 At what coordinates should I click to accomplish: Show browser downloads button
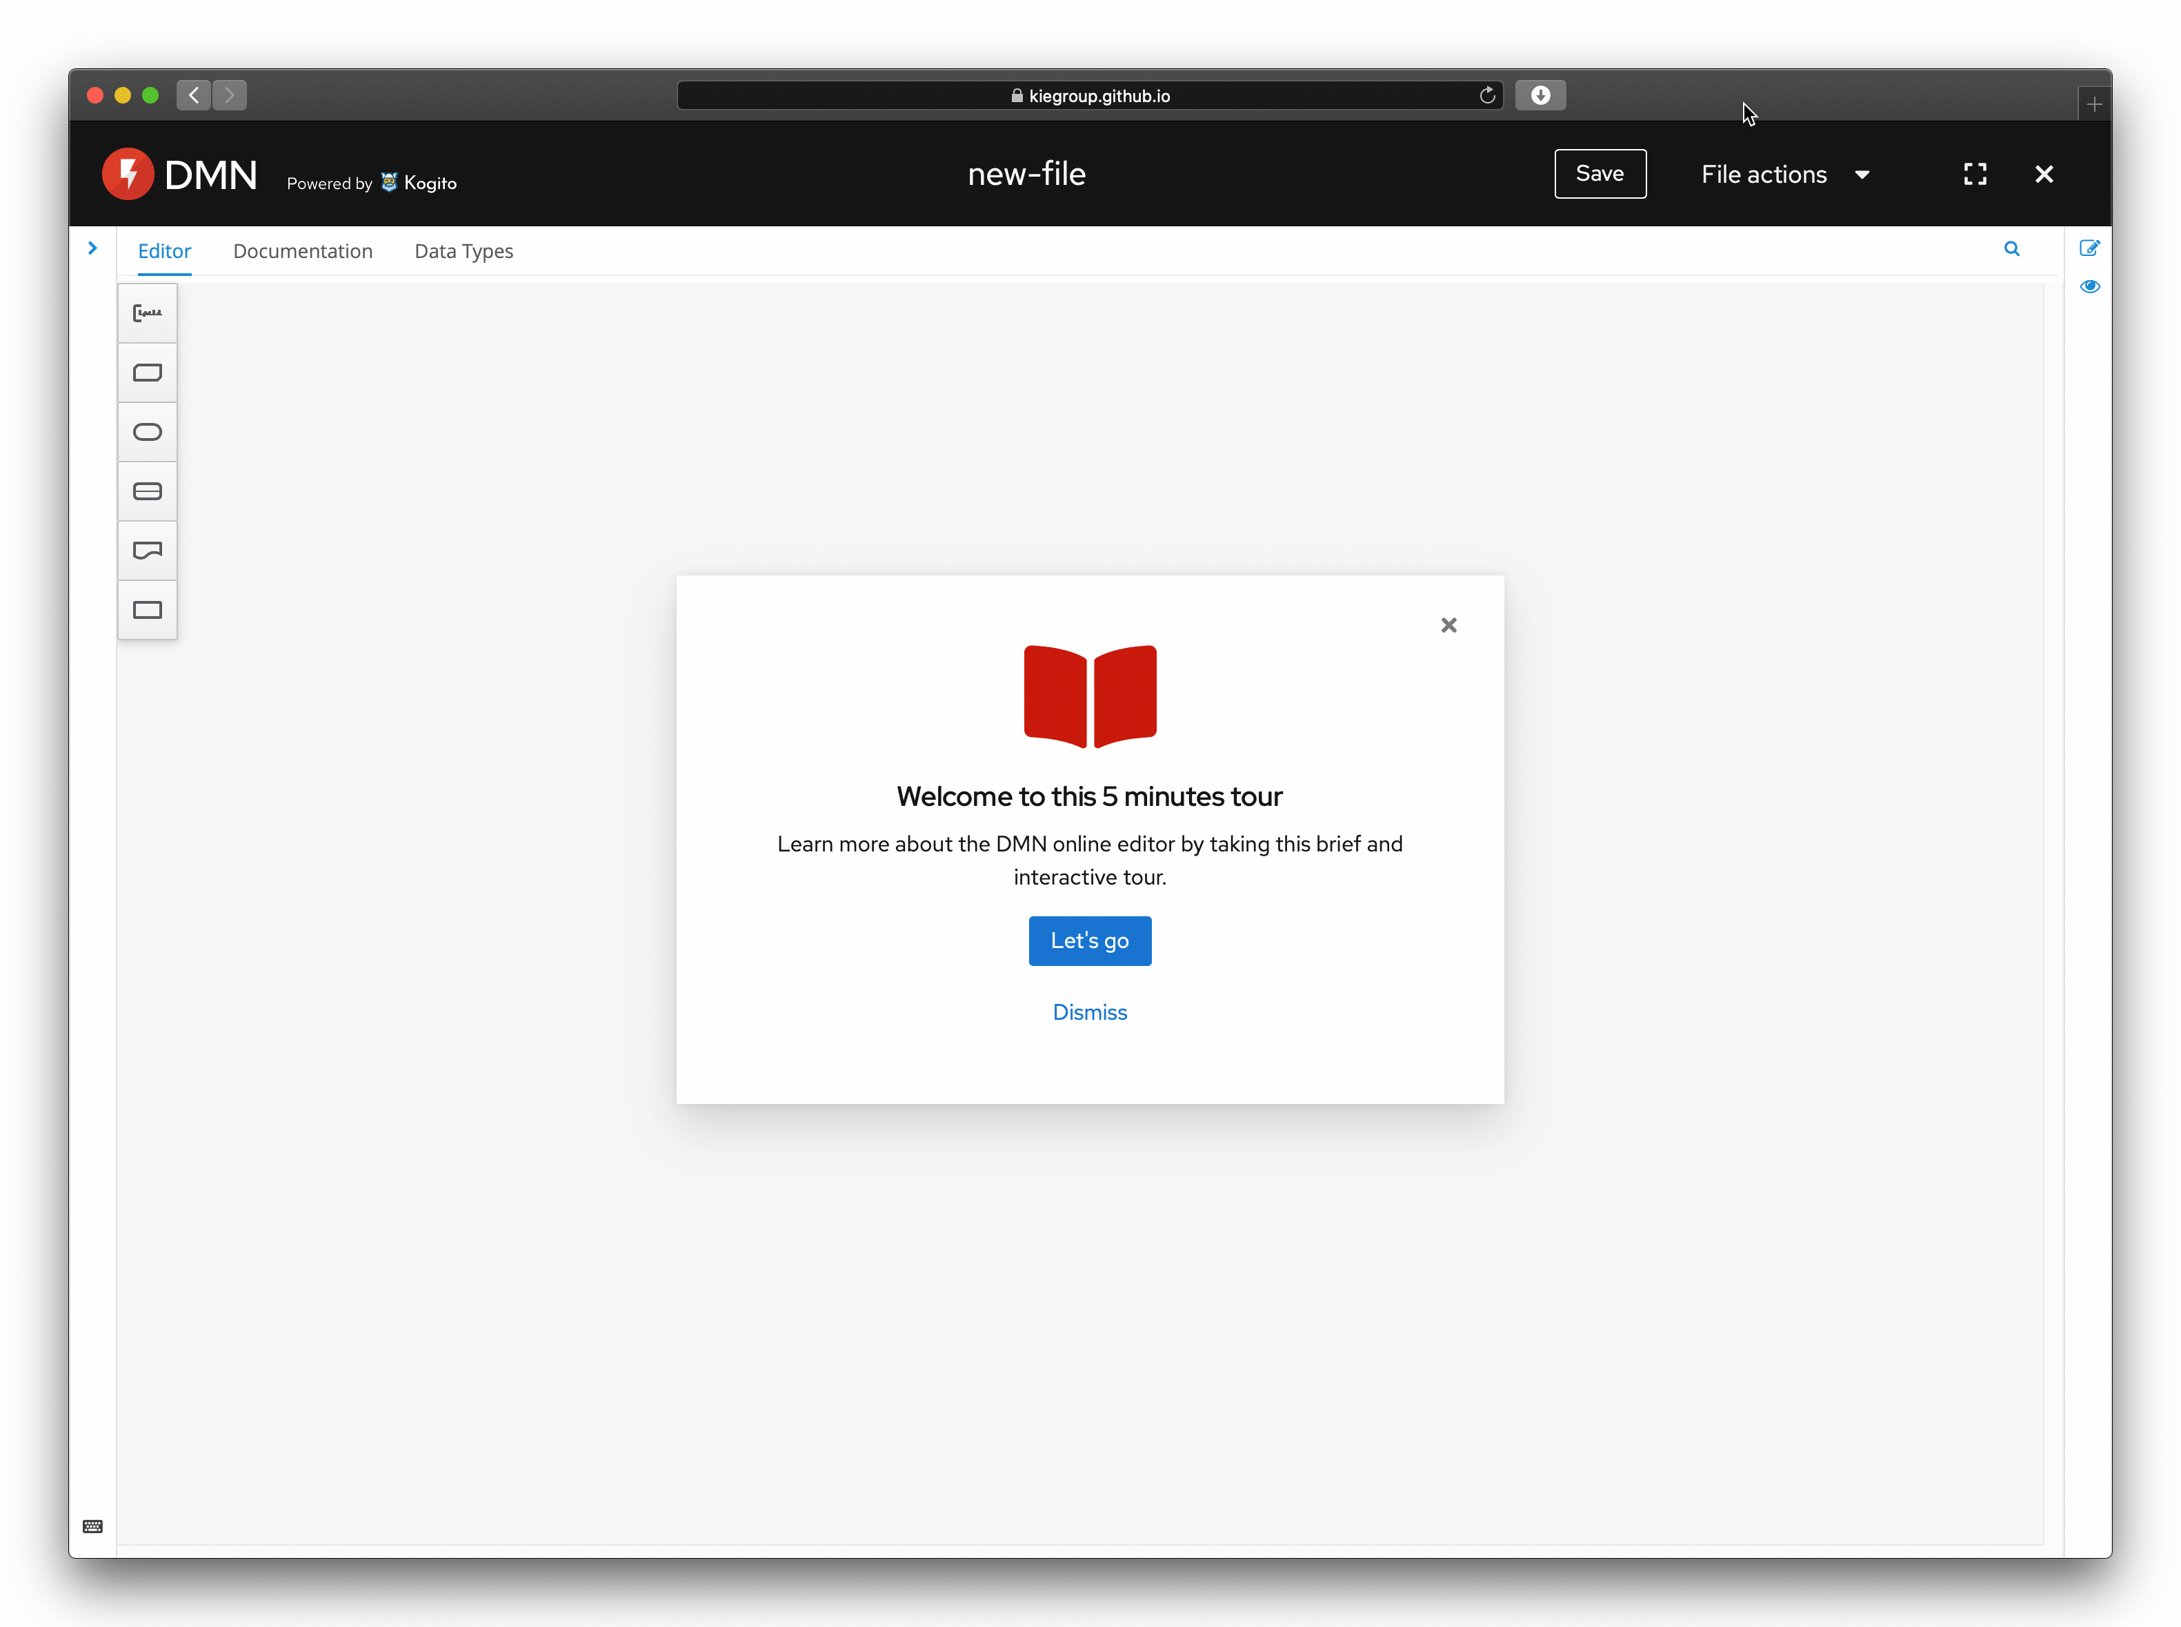click(1540, 95)
